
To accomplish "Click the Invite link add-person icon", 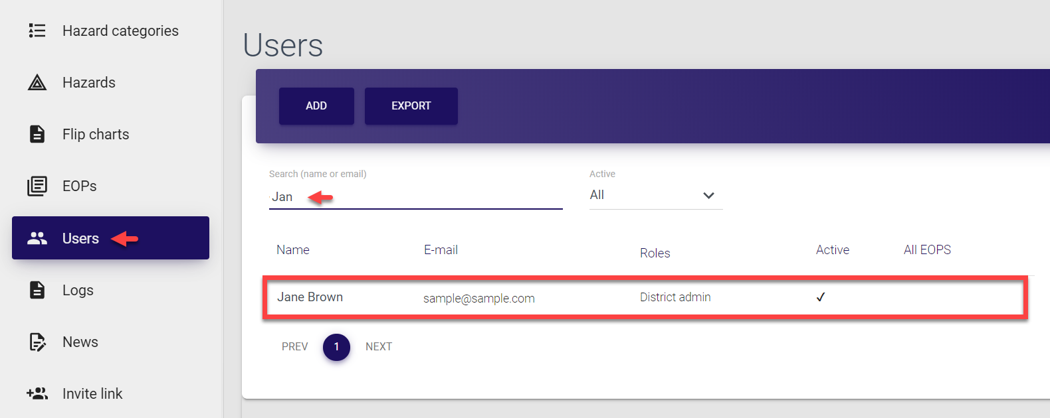I will [x=37, y=393].
